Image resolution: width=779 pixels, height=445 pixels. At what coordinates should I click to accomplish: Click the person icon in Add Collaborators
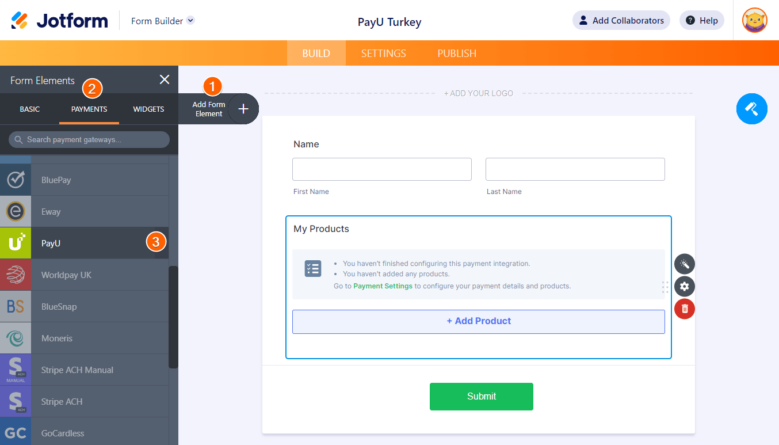(583, 21)
